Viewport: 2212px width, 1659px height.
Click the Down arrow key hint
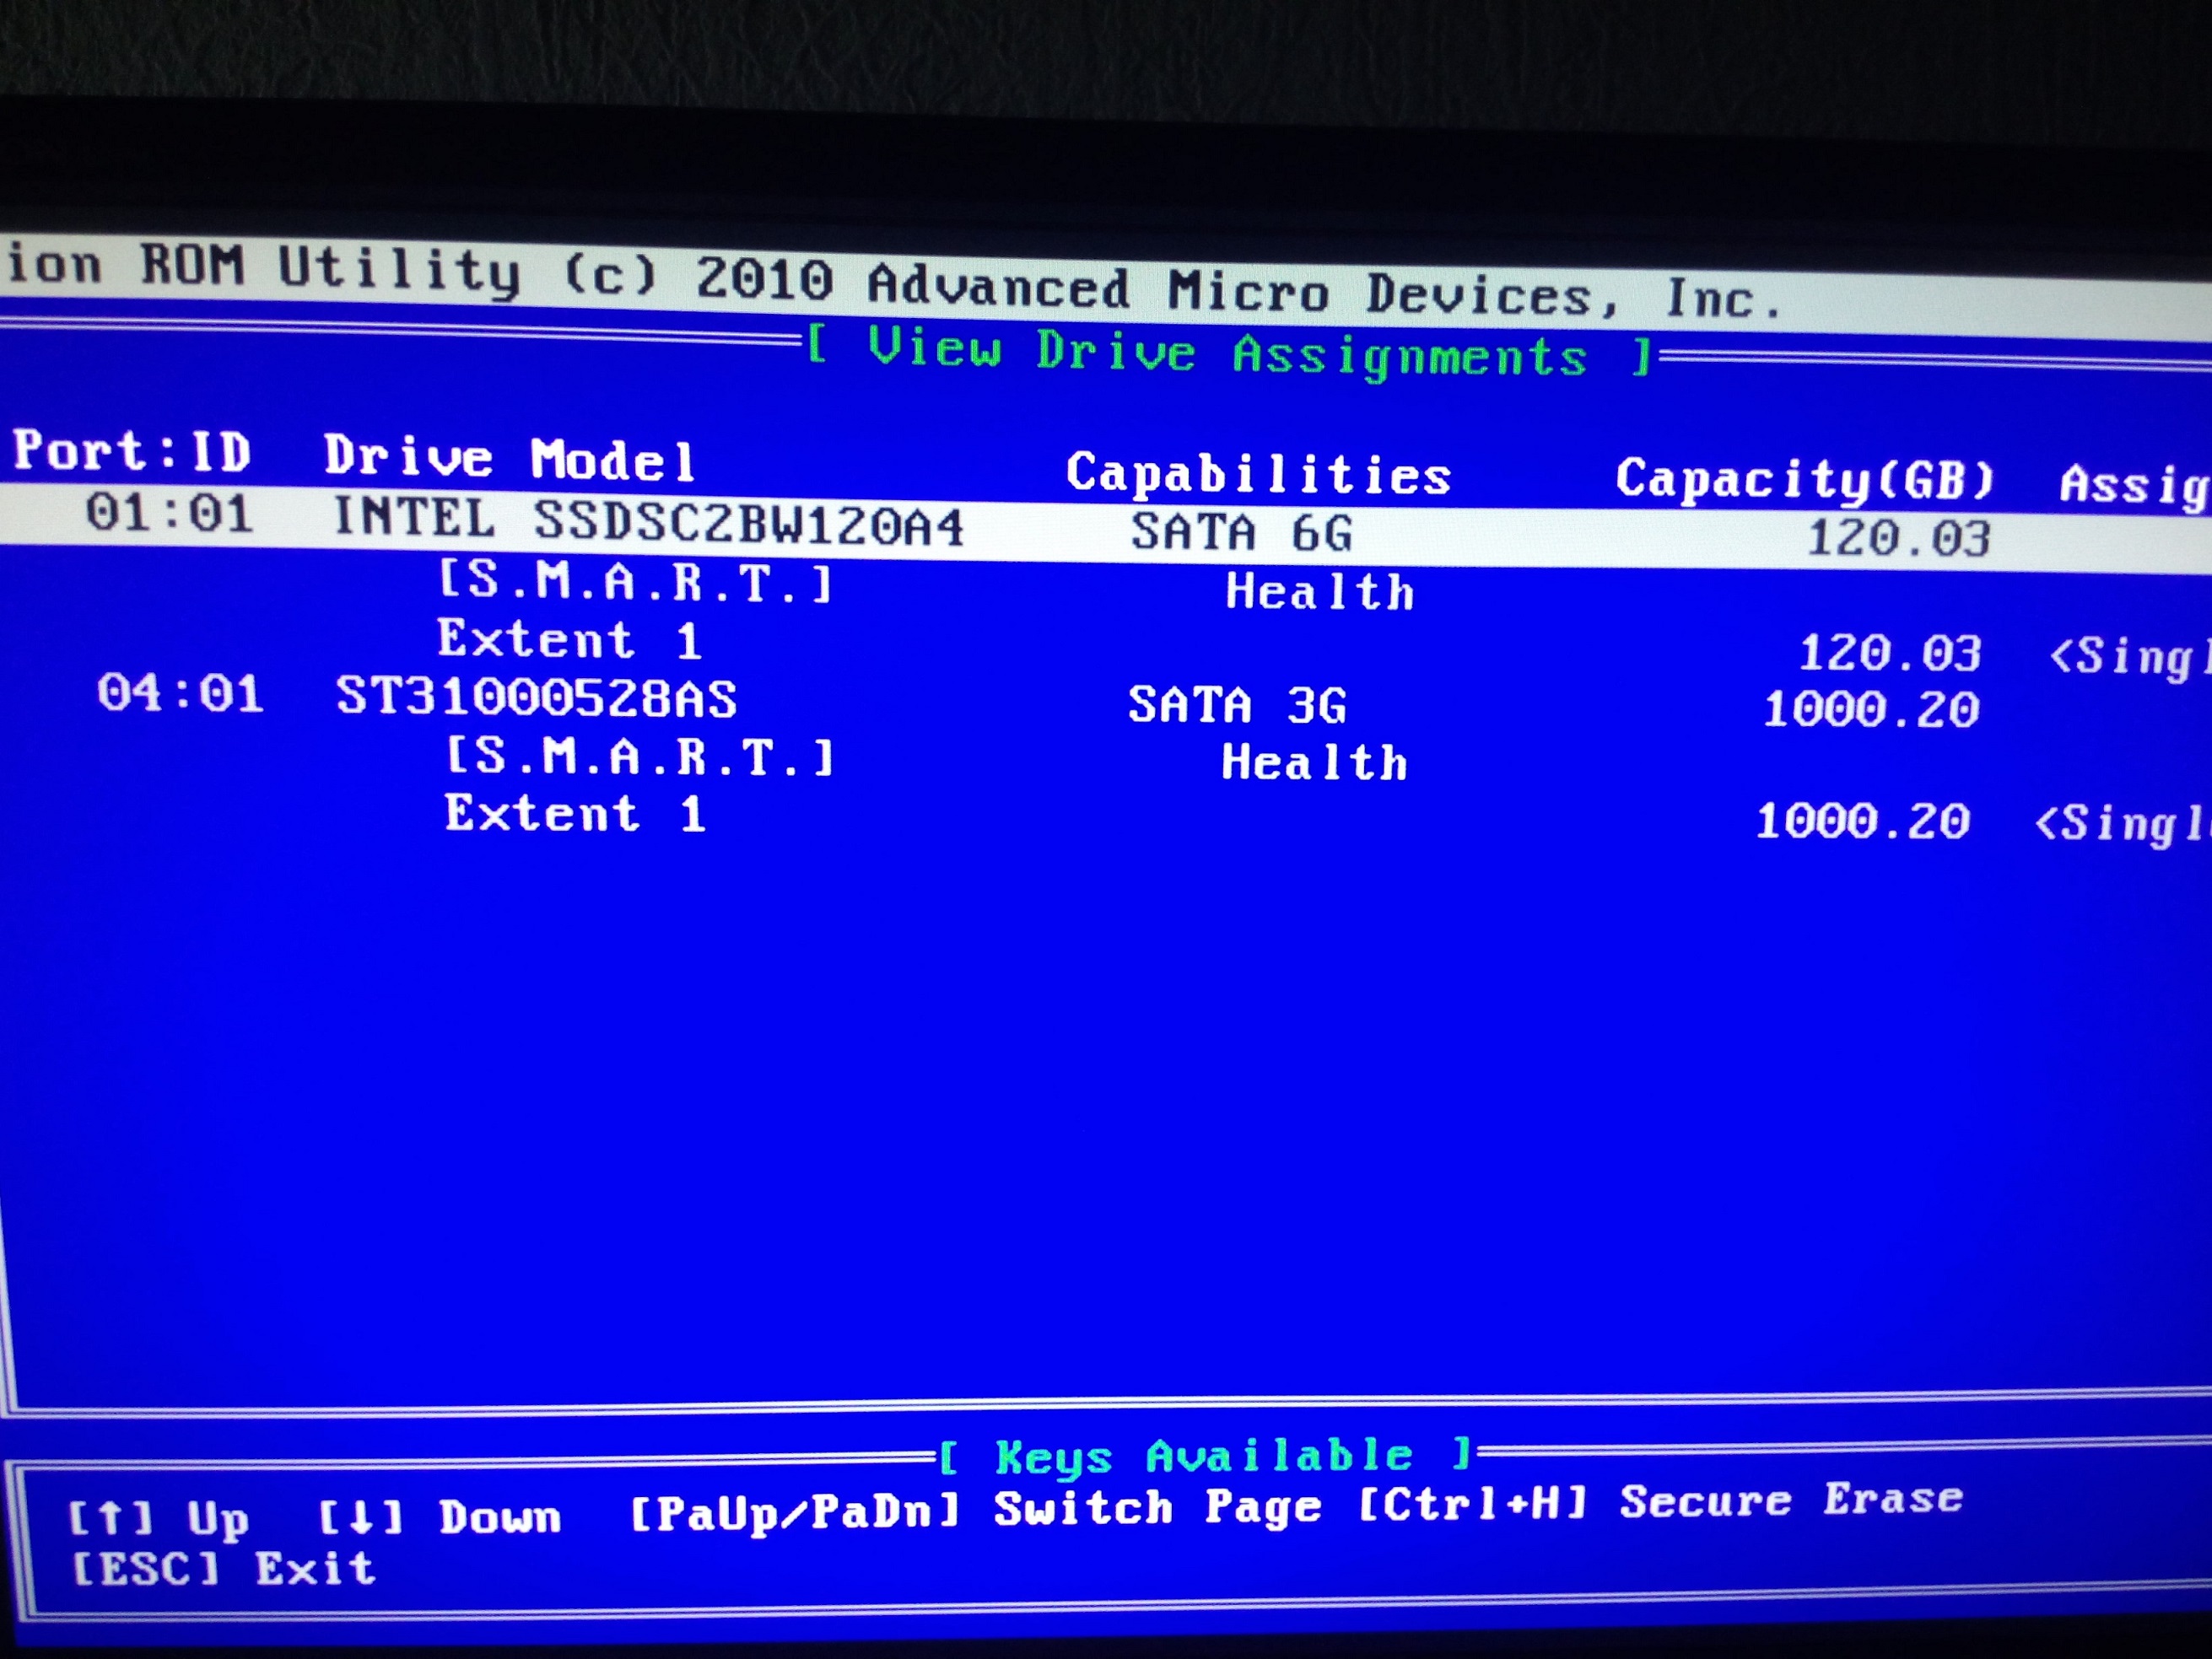[x=440, y=1517]
